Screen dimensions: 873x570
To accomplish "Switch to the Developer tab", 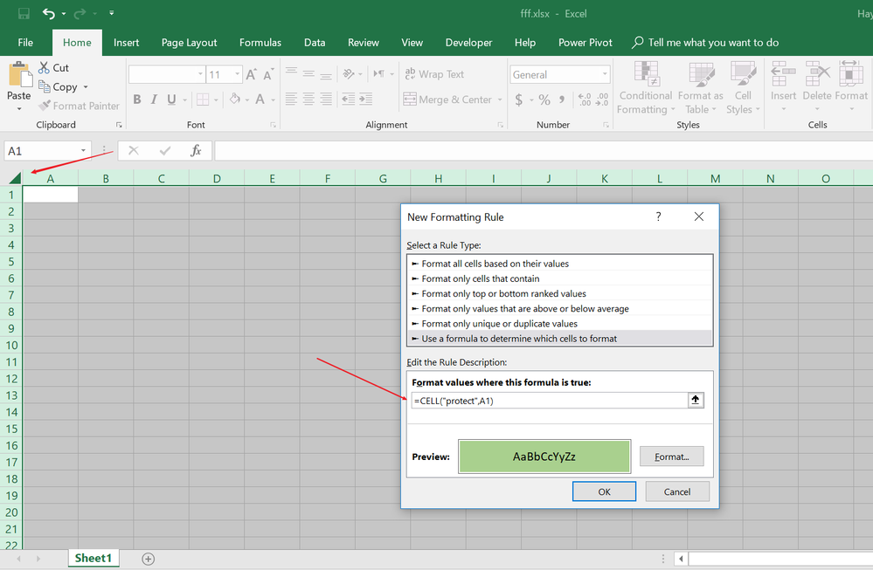I will (468, 42).
